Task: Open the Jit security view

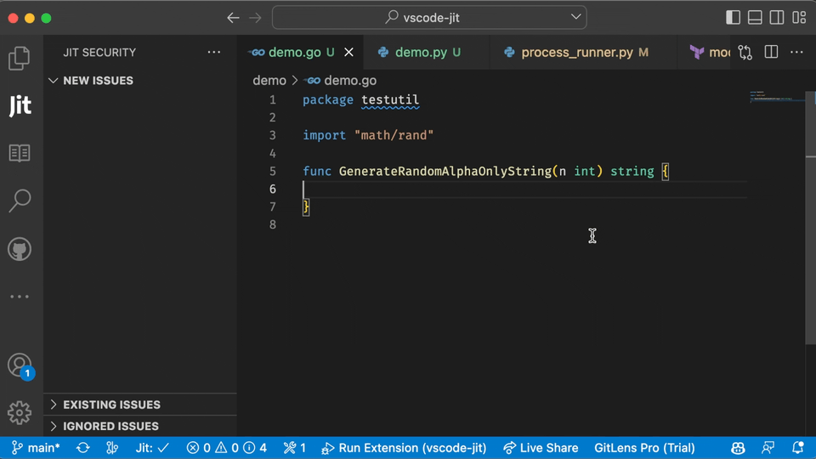Action: (x=20, y=105)
